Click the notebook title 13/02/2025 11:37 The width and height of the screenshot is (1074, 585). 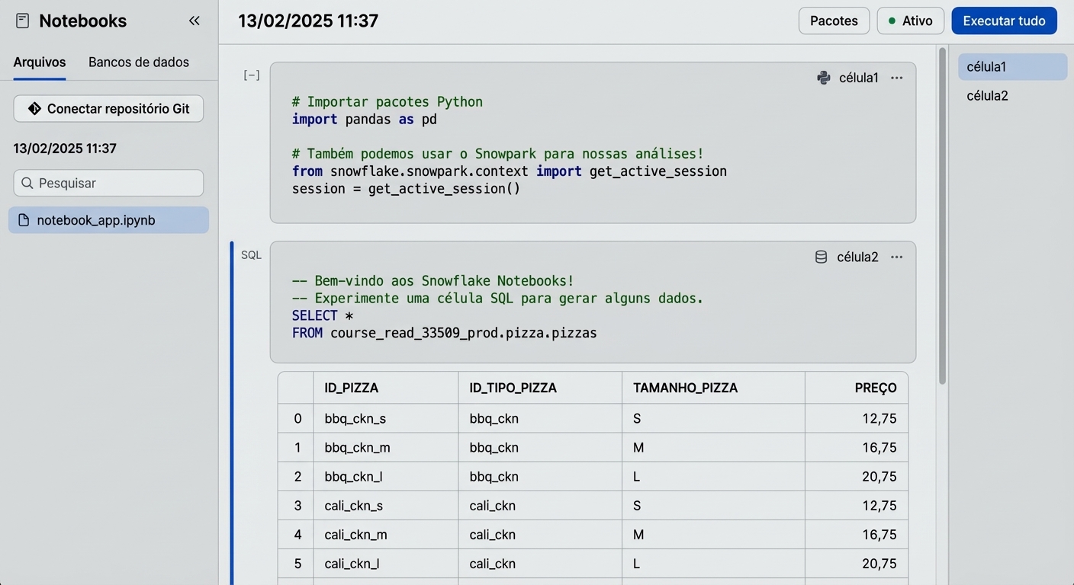coord(308,21)
